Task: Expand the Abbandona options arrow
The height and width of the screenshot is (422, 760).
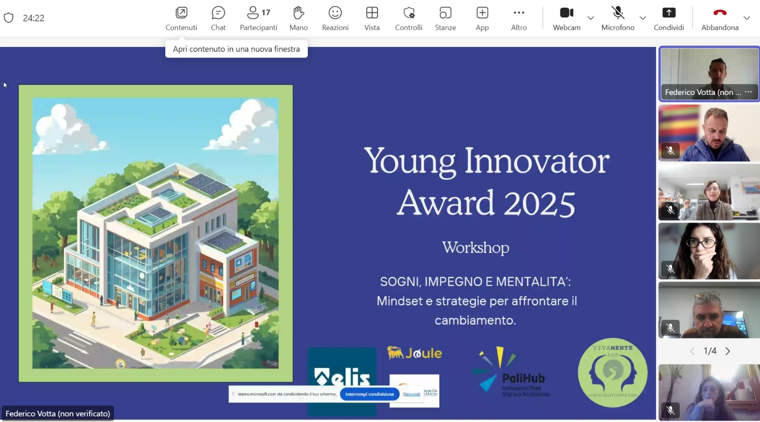Action: coord(747,18)
